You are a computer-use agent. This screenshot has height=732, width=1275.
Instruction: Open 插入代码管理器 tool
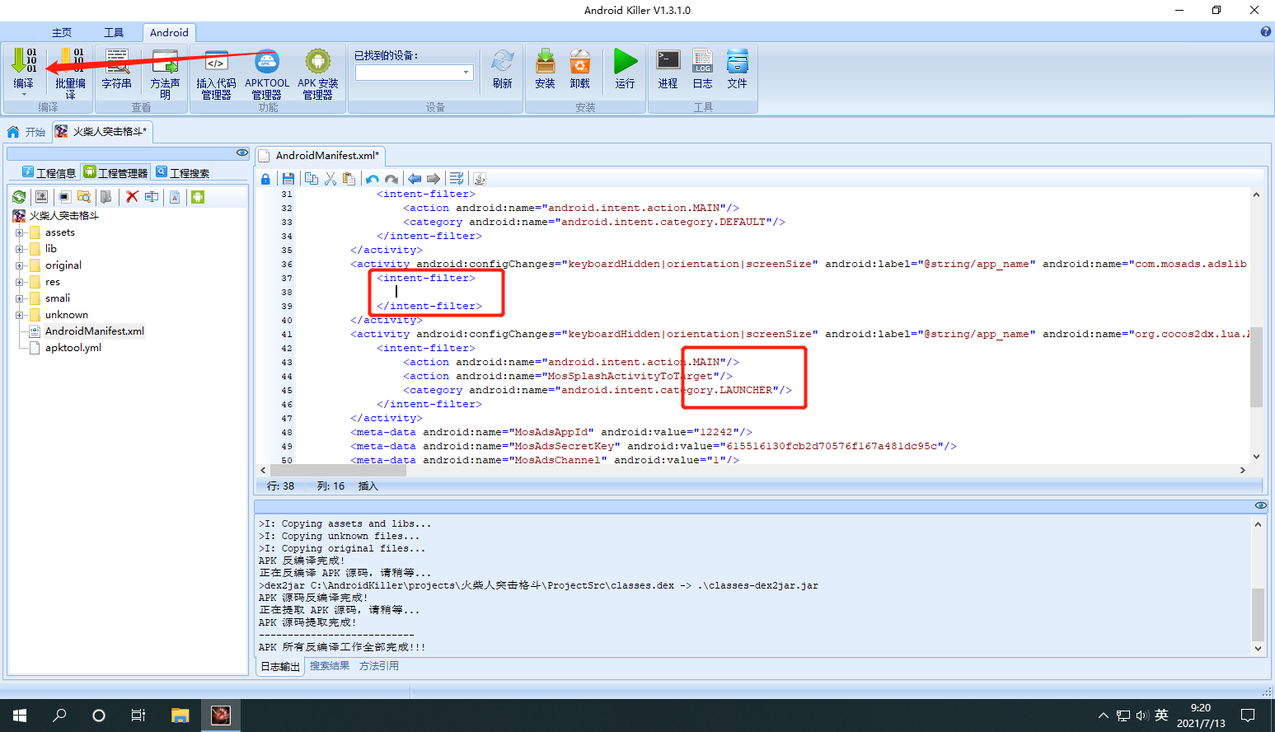pyautogui.click(x=217, y=62)
